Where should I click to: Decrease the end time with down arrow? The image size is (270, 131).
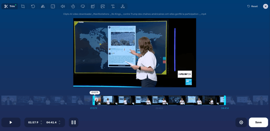point(59,124)
